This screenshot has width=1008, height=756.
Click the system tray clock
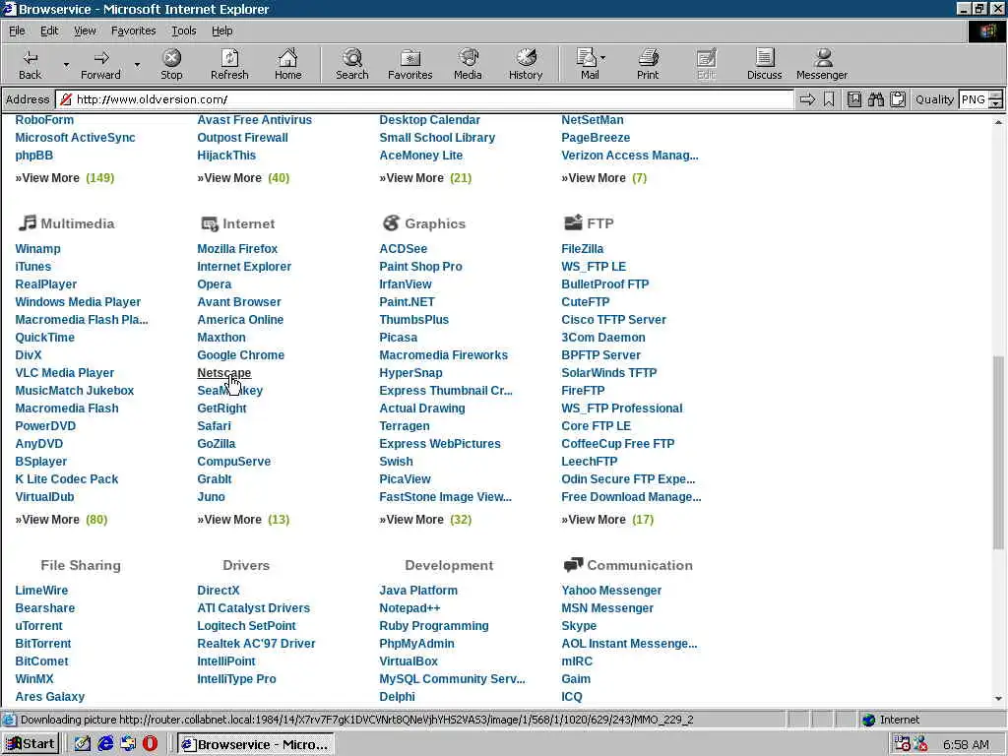[966, 744]
